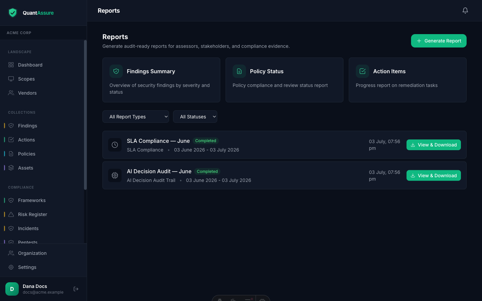Image resolution: width=482 pixels, height=301 pixels.
Task: Click the logout icon beside Dana Docs
Action: [76, 289]
